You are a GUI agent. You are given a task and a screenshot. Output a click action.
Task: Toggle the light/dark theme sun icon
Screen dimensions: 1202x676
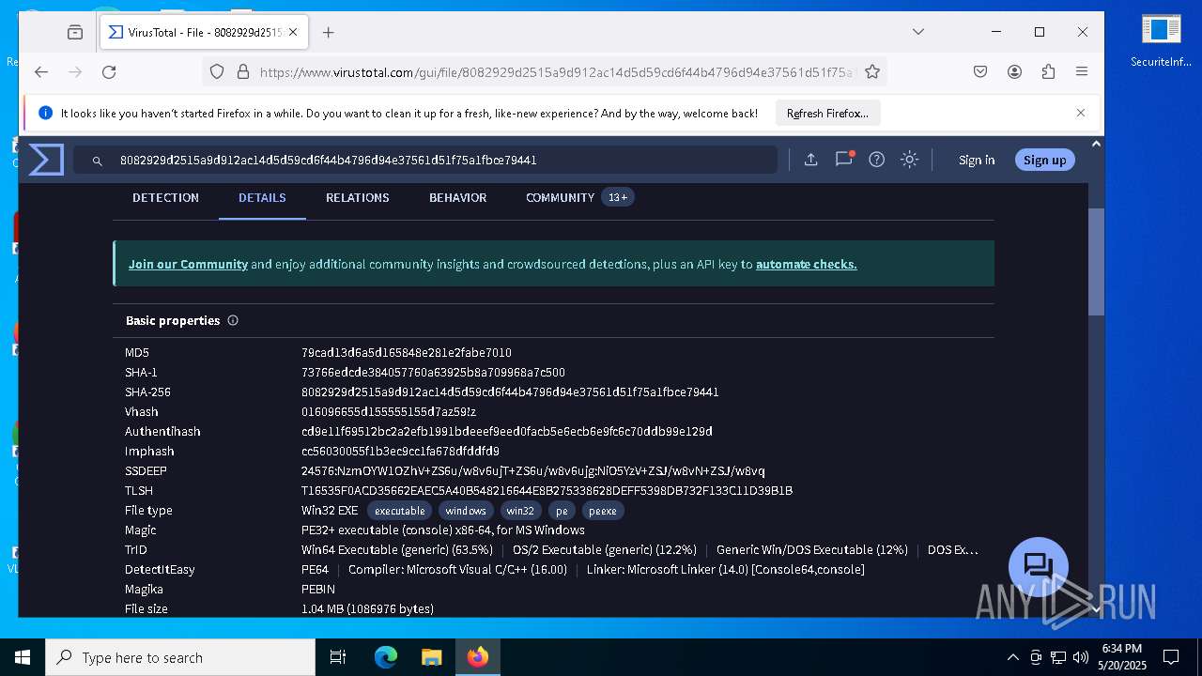coord(909,160)
